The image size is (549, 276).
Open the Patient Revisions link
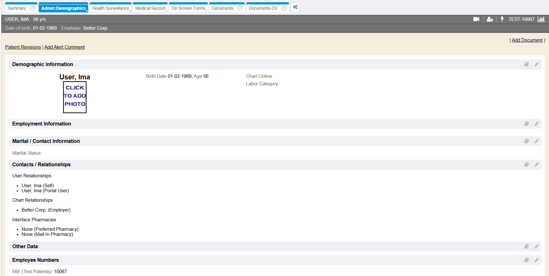(x=23, y=47)
